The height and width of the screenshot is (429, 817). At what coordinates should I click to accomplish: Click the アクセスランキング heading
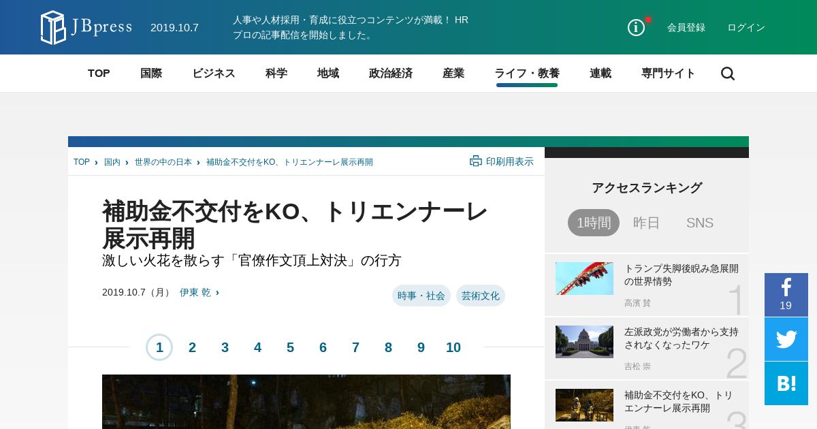click(647, 188)
